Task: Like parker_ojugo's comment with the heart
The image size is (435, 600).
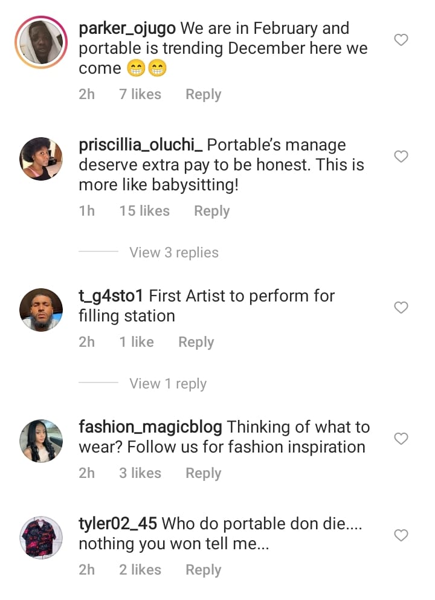Action: [x=401, y=40]
